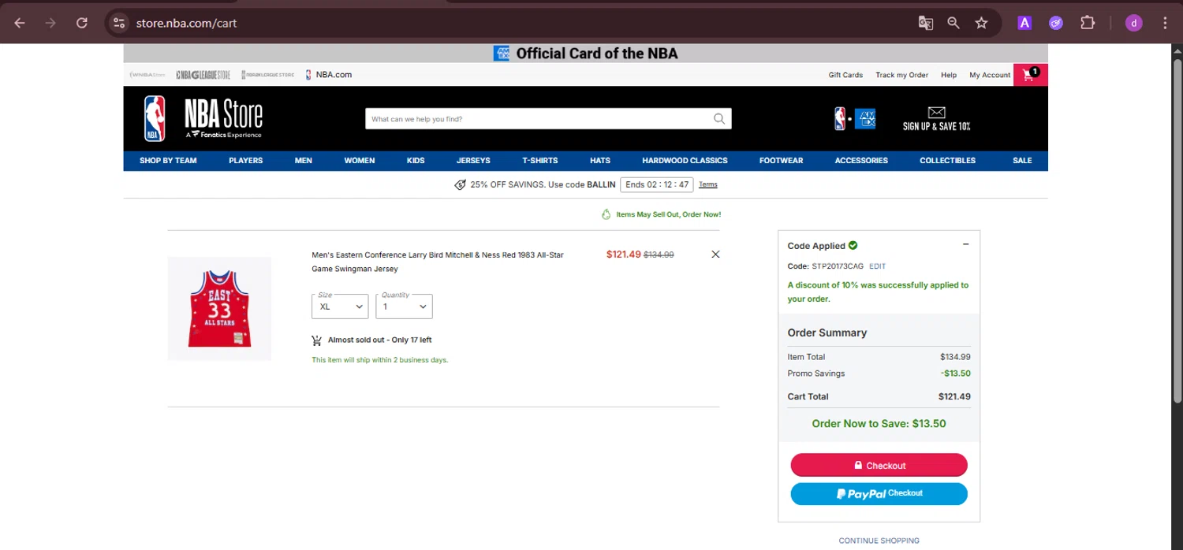
Task: Click the Promo Savings -$13.50 value
Action: tap(955, 373)
